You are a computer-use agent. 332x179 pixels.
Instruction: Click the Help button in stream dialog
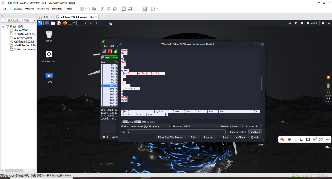pyautogui.click(x=255, y=137)
